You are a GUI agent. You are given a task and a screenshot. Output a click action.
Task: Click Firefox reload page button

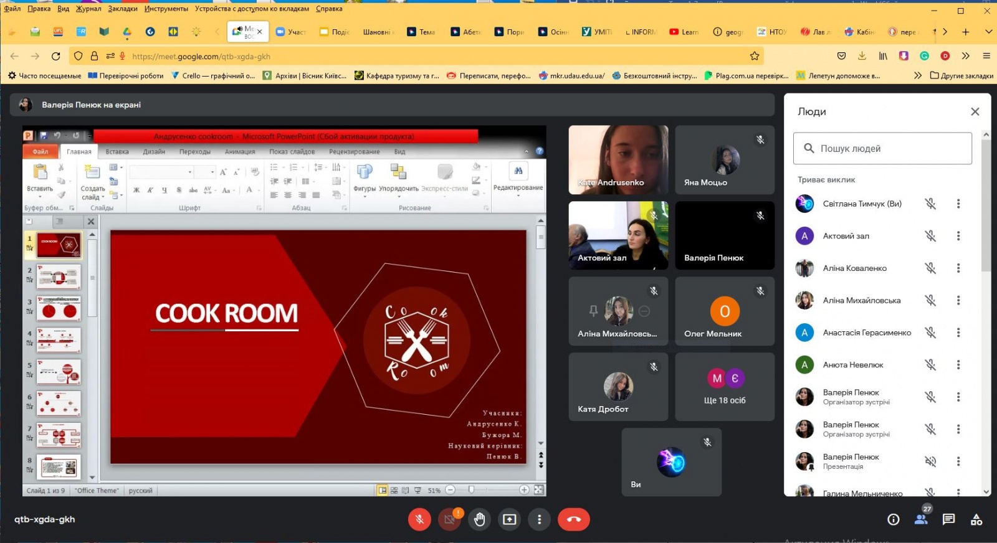point(55,56)
